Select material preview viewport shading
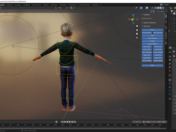The image size is (176, 132). point(161,8)
